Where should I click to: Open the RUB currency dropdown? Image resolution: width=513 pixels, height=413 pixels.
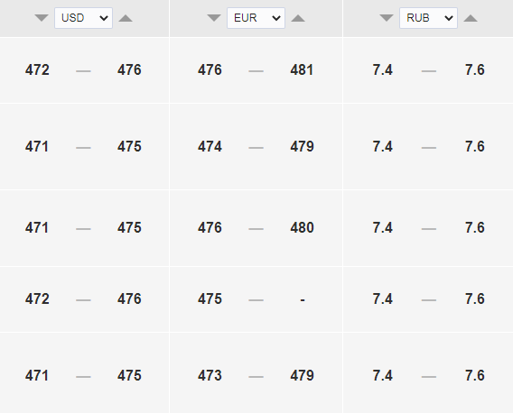pyautogui.click(x=428, y=18)
